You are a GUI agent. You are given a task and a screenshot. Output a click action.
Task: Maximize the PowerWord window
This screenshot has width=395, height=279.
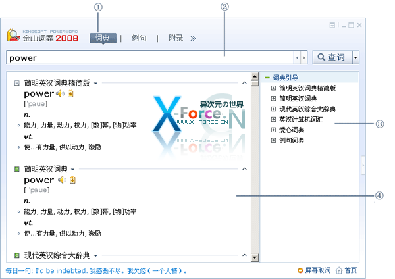click(x=351, y=25)
